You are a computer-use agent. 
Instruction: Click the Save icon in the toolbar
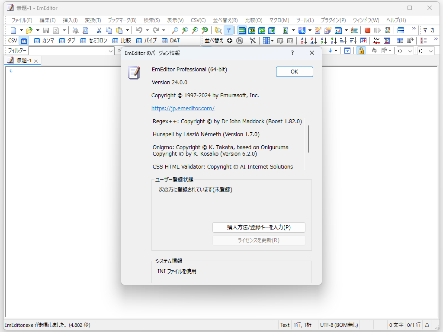46,30
